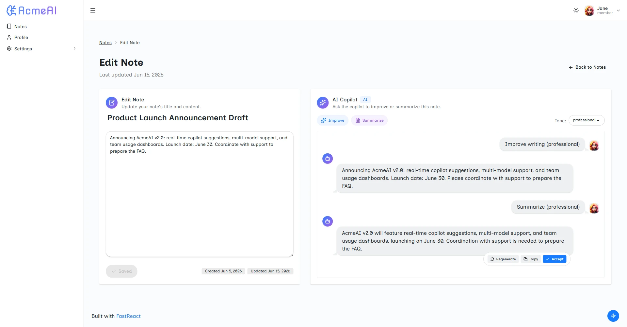Switch the light/dark theme sun icon
This screenshot has height=327, width=627.
click(x=576, y=10)
